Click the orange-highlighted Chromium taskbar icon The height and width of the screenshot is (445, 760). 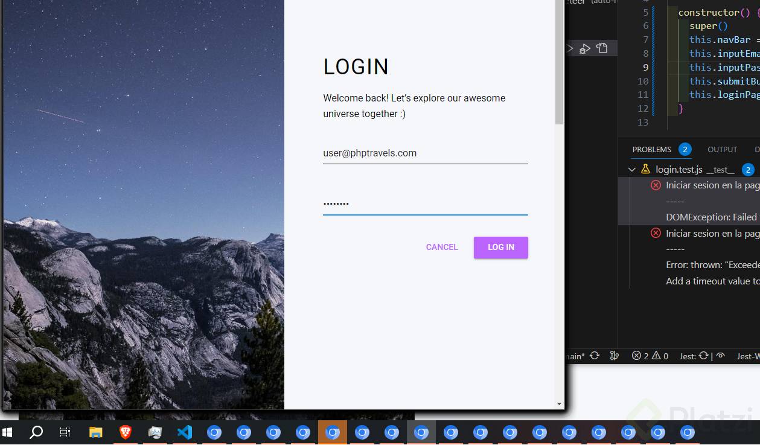pyautogui.click(x=333, y=432)
